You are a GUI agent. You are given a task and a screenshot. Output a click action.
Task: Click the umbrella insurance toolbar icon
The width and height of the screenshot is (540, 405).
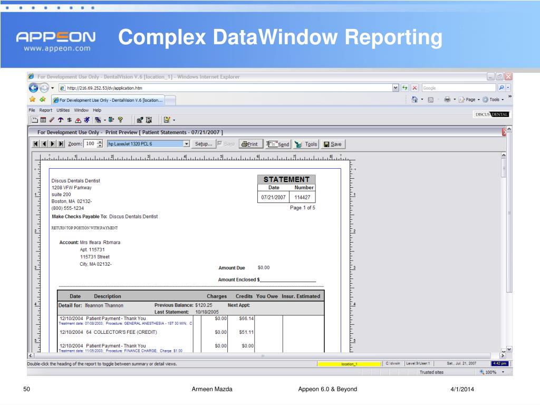coord(61,120)
